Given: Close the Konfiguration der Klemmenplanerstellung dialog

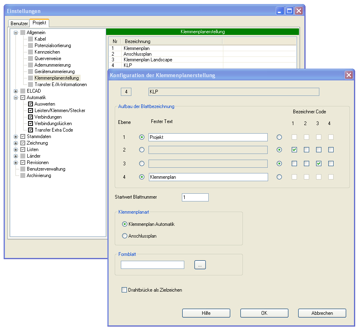Looking at the screenshot, I should [349, 75].
